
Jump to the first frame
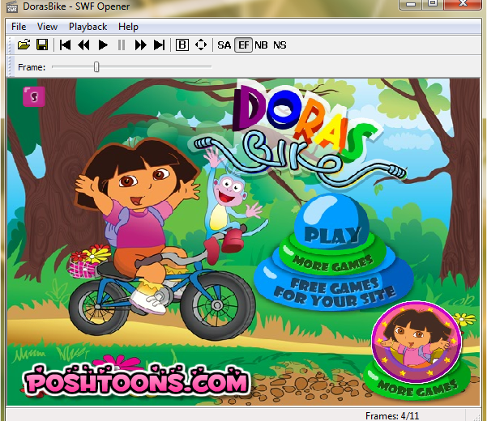65,45
